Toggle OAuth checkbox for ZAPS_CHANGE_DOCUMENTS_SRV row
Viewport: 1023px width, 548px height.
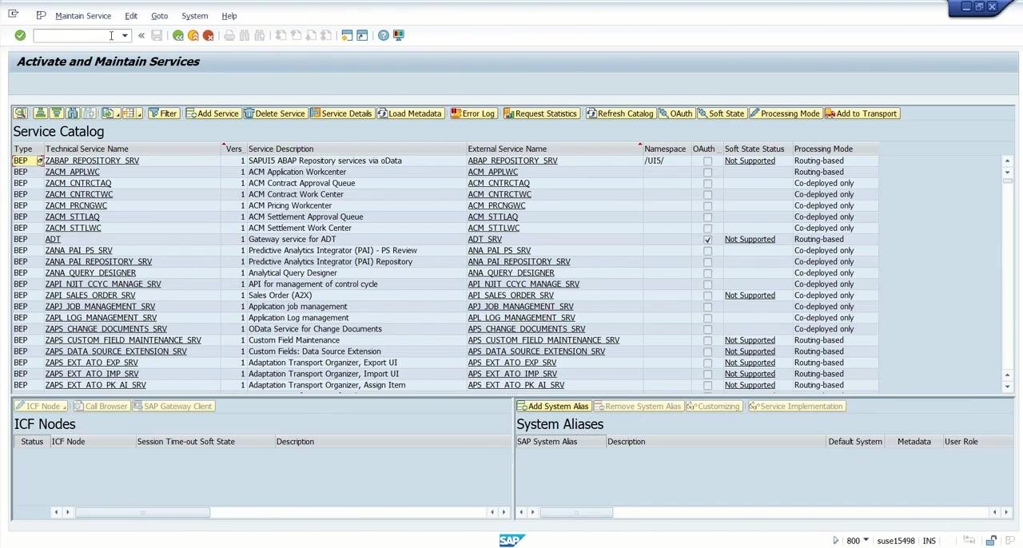pos(707,329)
